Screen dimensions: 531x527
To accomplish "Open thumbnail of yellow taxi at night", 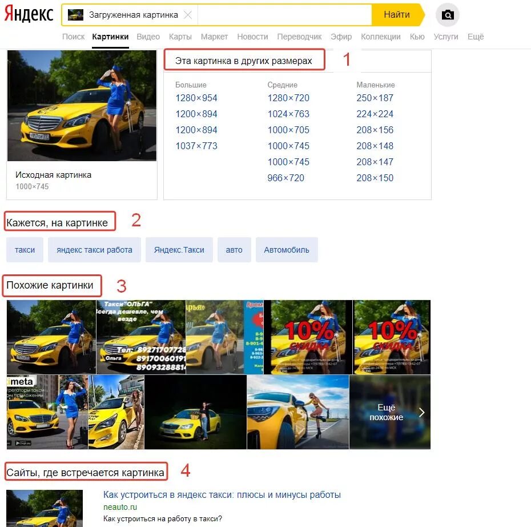I will click(195, 412).
